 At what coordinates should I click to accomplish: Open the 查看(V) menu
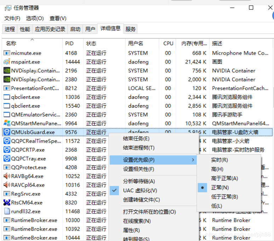pyautogui.click(x=58, y=18)
